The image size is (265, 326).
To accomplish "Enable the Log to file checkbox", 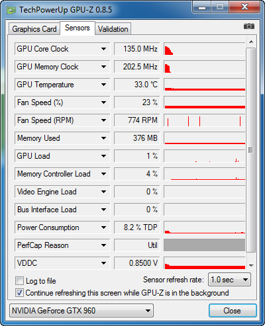I will (19, 281).
